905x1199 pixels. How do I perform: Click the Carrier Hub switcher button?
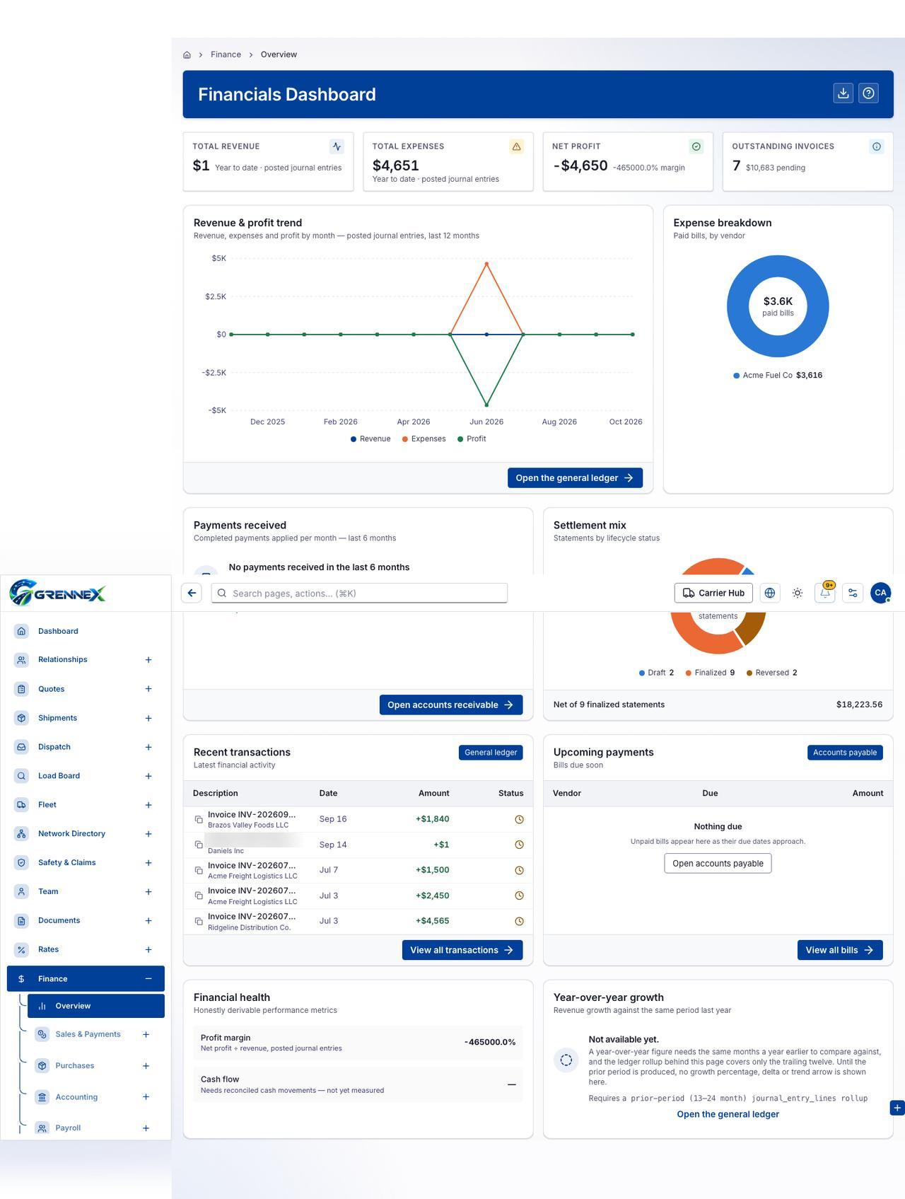coord(713,593)
